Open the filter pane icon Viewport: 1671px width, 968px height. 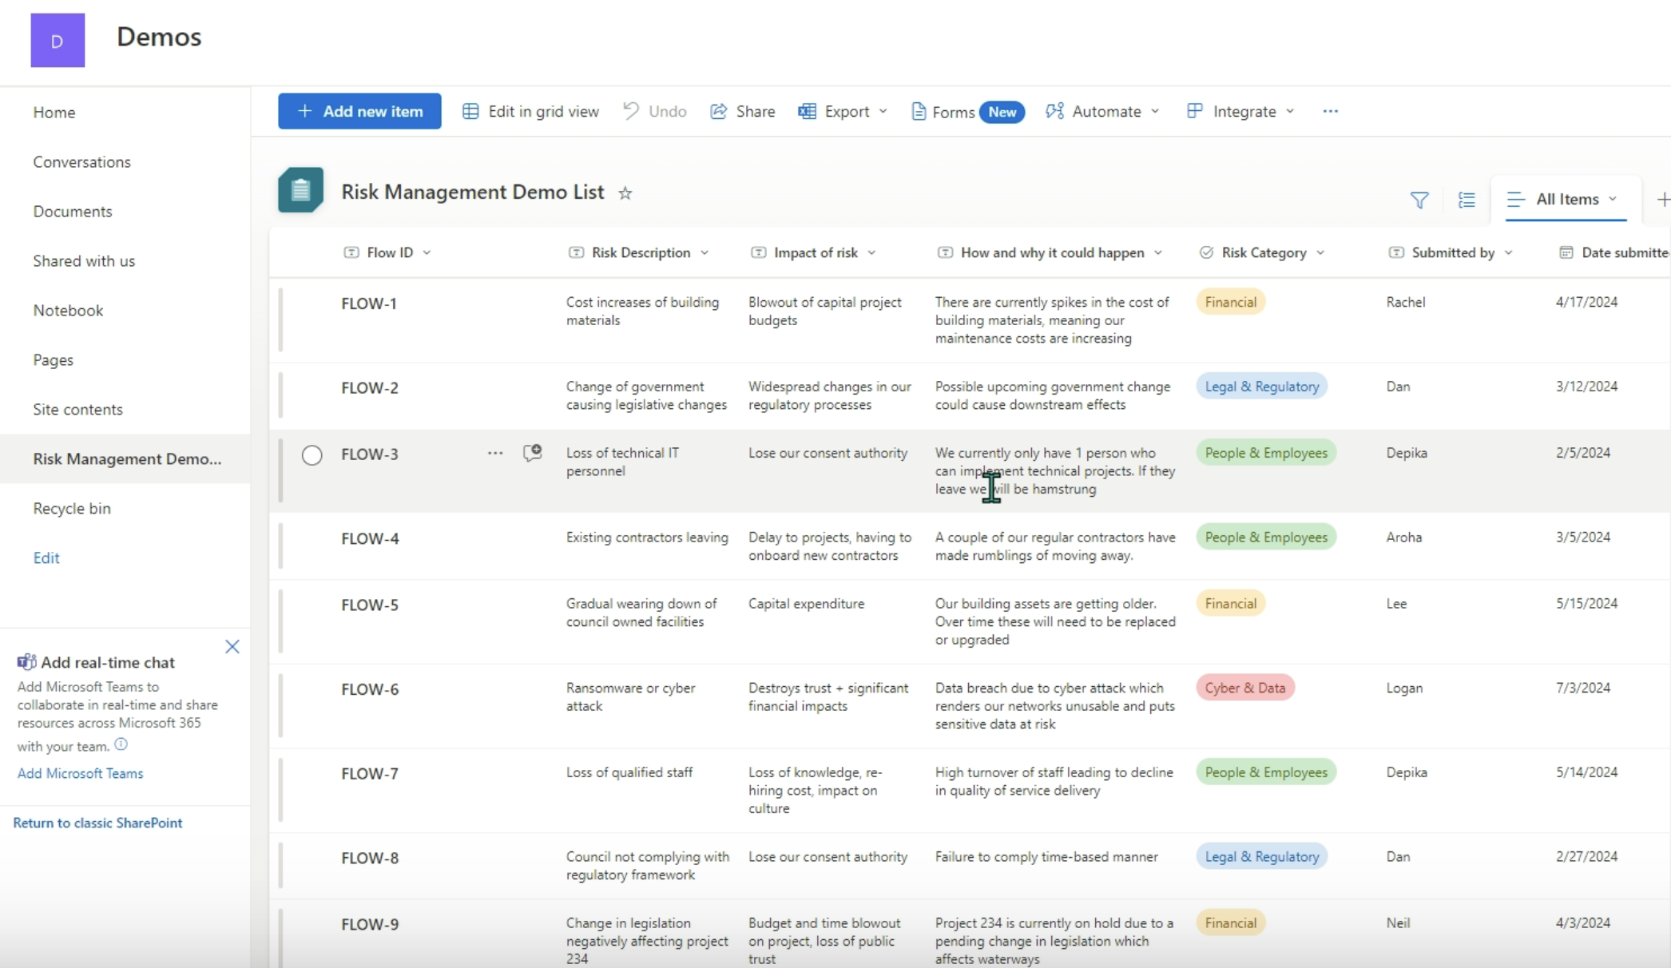coord(1419,200)
